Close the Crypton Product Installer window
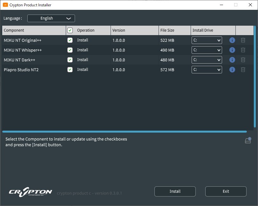258x206 pixels. 250,5
